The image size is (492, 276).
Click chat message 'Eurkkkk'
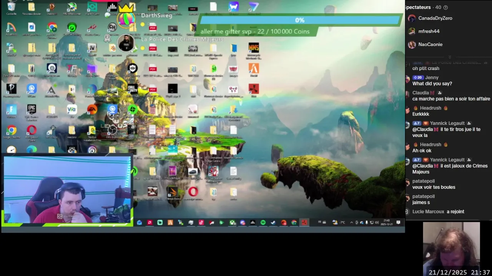[421, 114]
